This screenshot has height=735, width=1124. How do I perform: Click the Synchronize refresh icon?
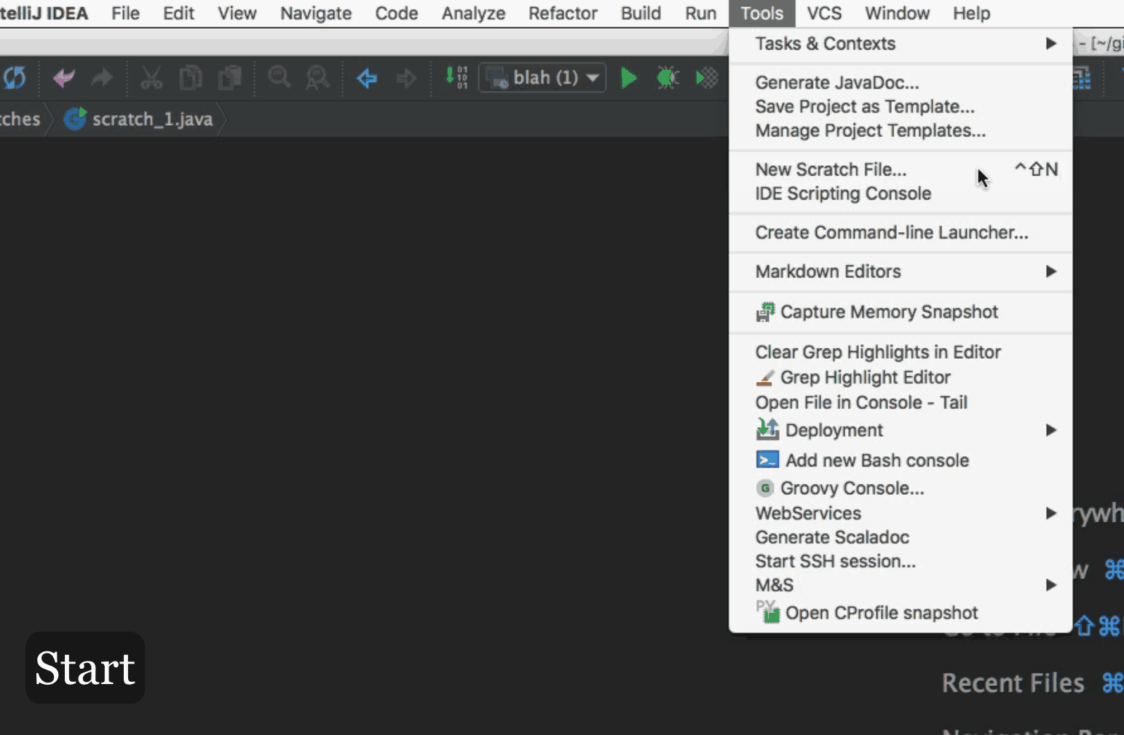(15, 78)
